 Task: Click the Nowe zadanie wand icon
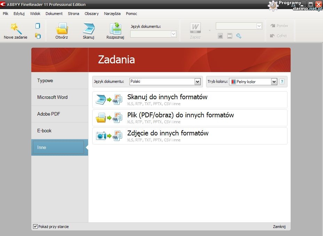15,29
